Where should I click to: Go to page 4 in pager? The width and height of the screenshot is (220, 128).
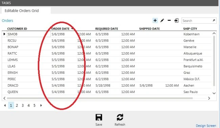(x=28, y=105)
